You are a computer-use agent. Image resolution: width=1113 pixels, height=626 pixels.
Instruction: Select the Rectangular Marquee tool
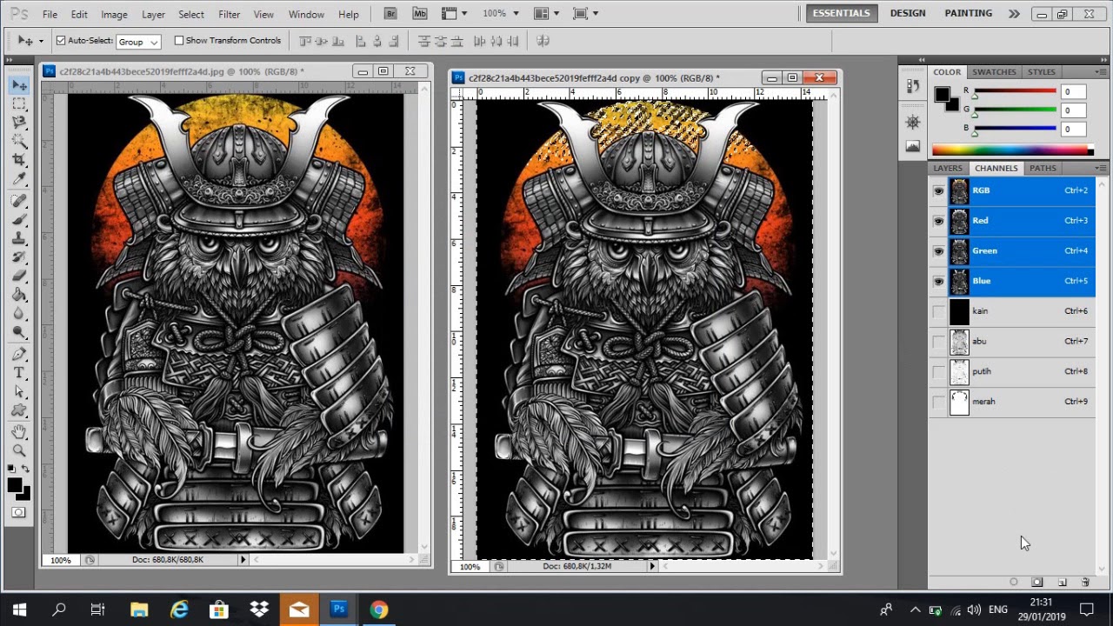coord(19,103)
